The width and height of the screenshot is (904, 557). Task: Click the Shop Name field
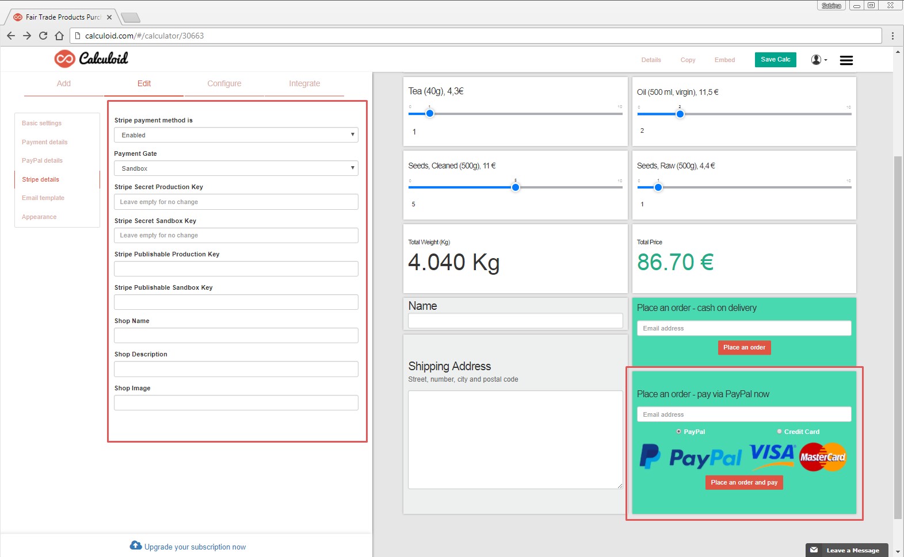pyautogui.click(x=236, y=335)
